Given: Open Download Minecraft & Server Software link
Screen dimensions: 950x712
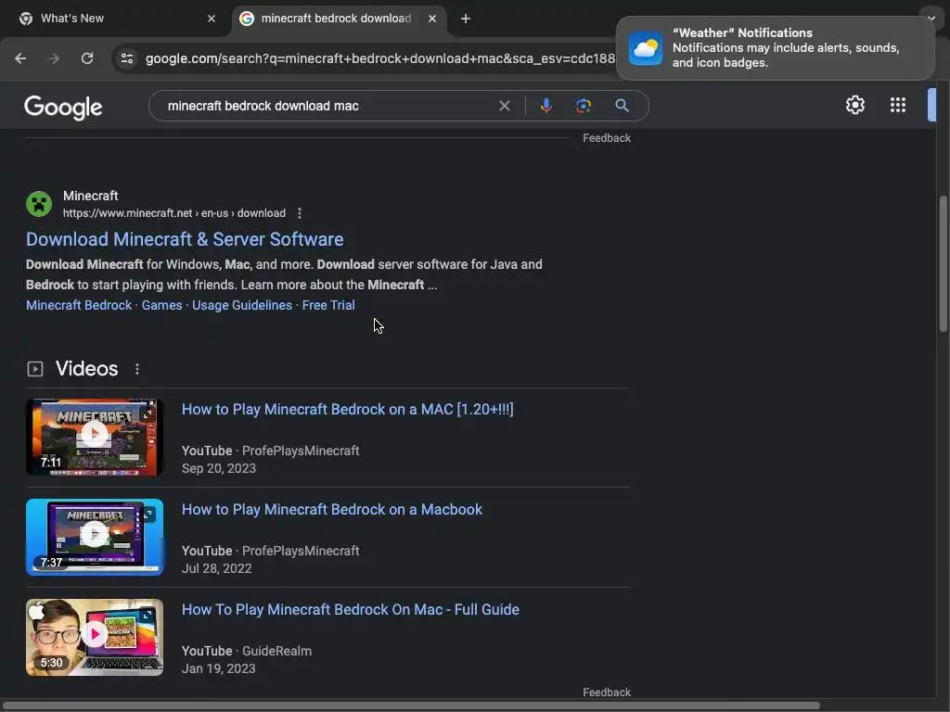Looking at the screenshot, I should (185, 239).
